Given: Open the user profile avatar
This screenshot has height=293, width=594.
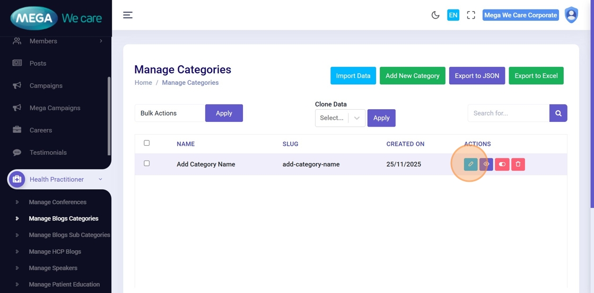Looking at the screenshot, I should point(571,15).
